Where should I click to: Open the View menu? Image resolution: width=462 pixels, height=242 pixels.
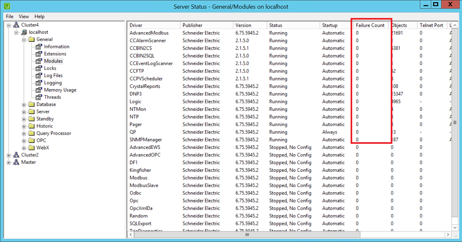(24, 16)
